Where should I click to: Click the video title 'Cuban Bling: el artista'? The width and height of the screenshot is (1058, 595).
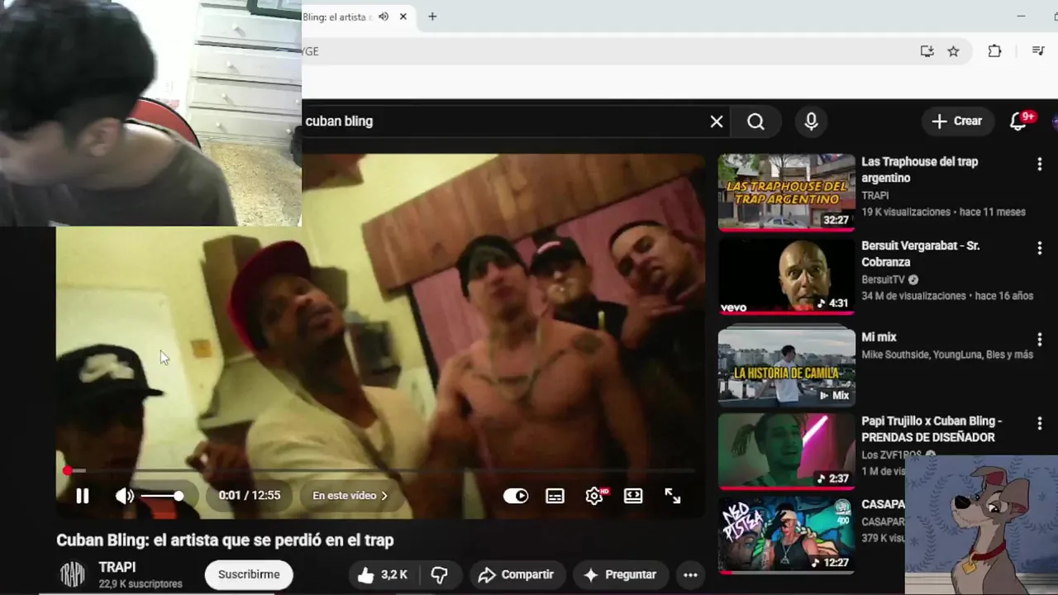(225, 540)
